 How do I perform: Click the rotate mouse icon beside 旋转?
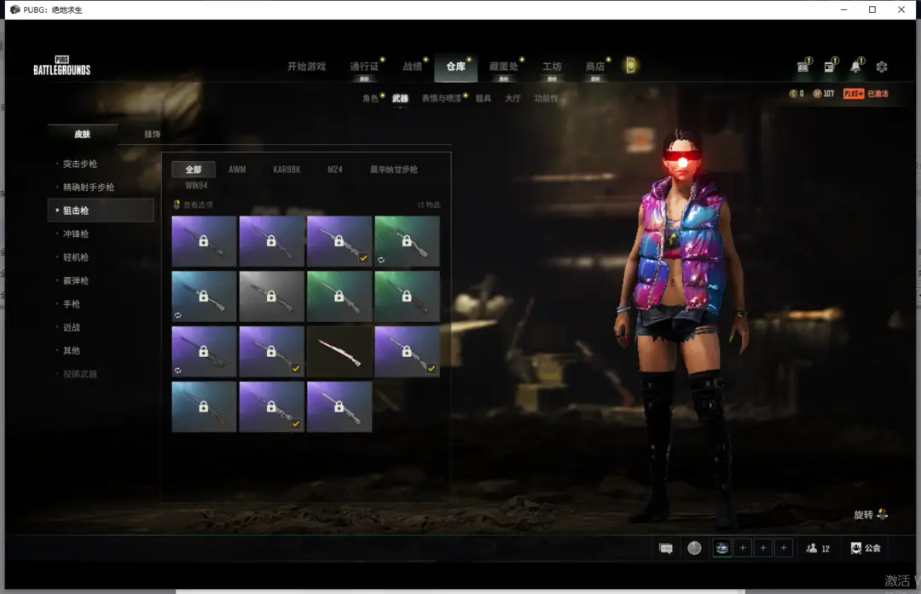[883, 514]
